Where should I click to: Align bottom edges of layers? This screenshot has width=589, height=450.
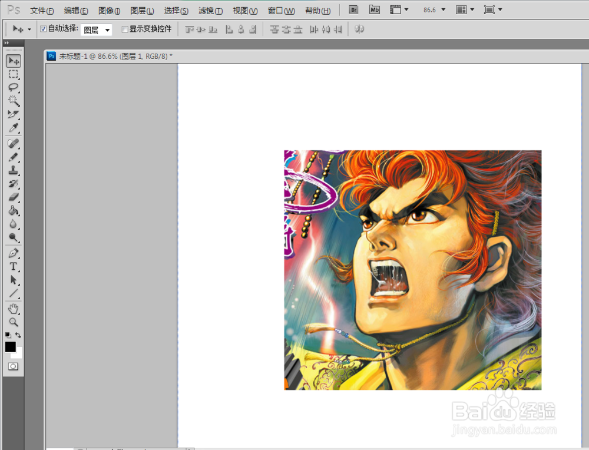pyautogui.click(x=213, y=29)
